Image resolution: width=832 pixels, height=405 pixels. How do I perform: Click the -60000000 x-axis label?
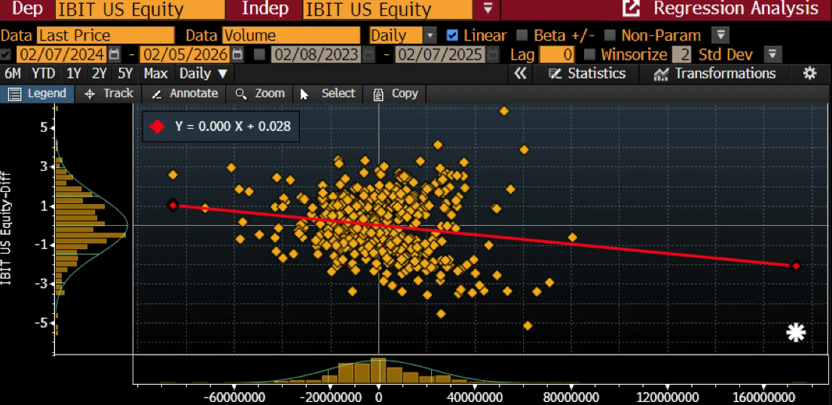click(x=234, y=397)
